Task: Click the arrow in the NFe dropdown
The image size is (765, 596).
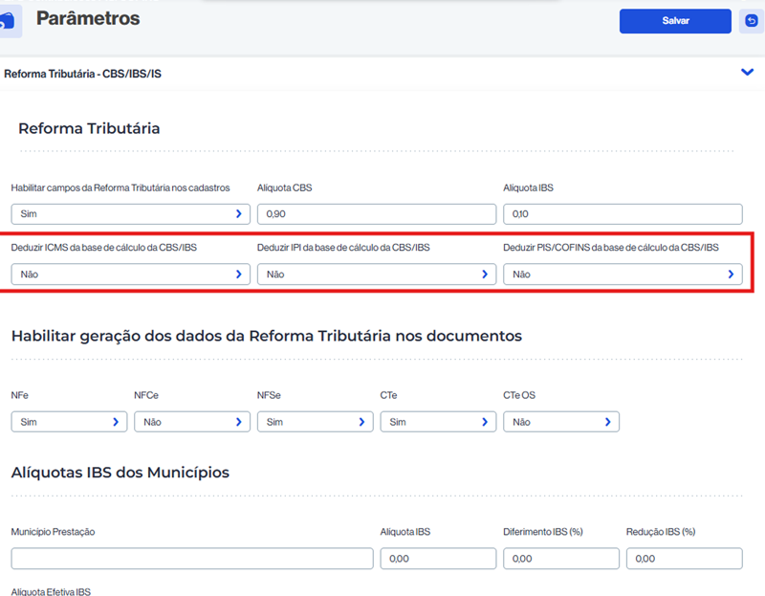Action: 116,422
